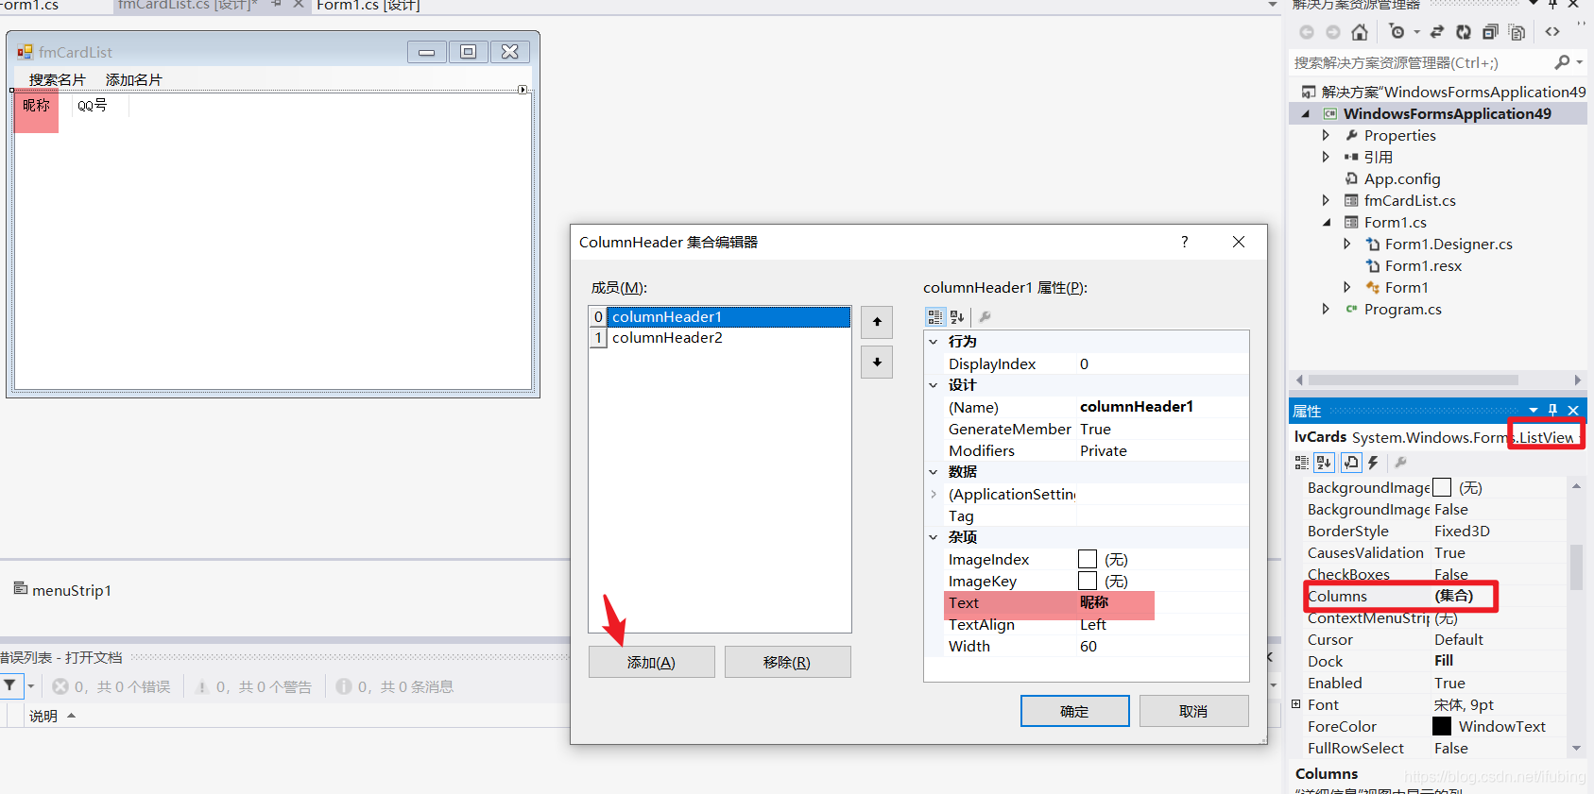The height and width of the screenshot is (794, 1594).
Task: Click the menuStrip1 component tray icon
Action: pyautogui.click(x=21, y=588)
